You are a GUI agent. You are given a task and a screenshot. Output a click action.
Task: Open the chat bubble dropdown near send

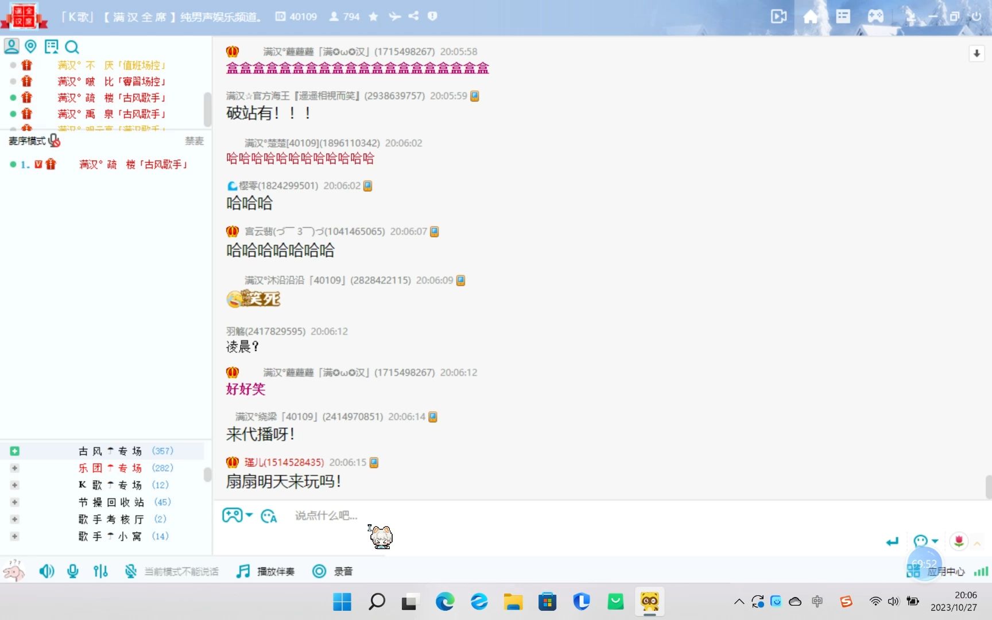(925, 541)
